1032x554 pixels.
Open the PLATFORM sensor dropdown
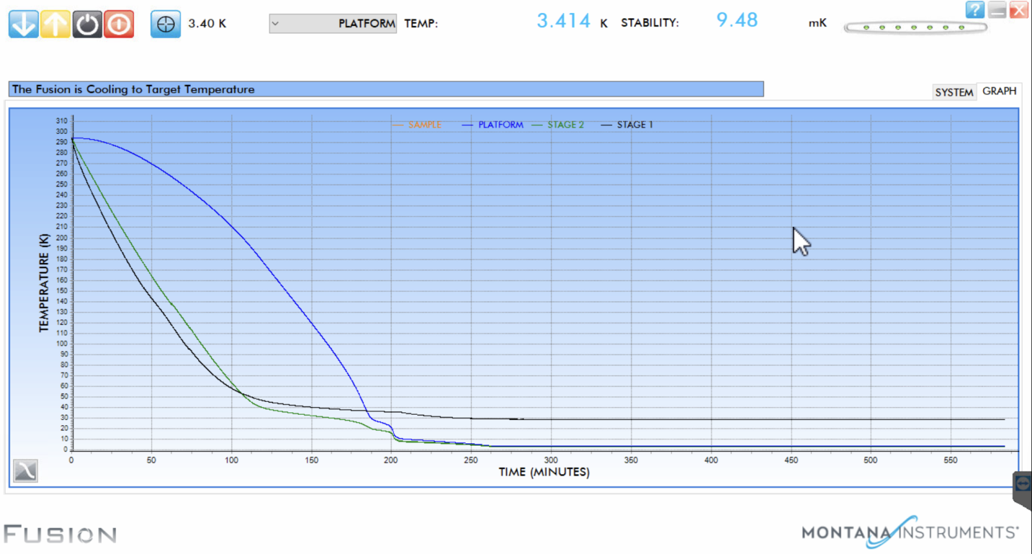point(333,24)
